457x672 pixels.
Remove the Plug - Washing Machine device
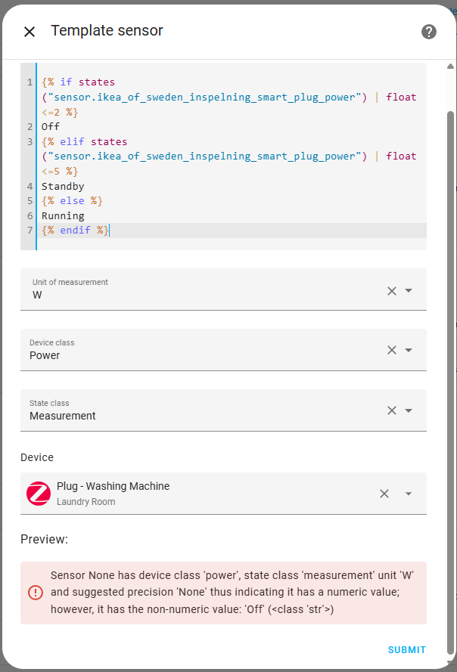click(384, 494)
